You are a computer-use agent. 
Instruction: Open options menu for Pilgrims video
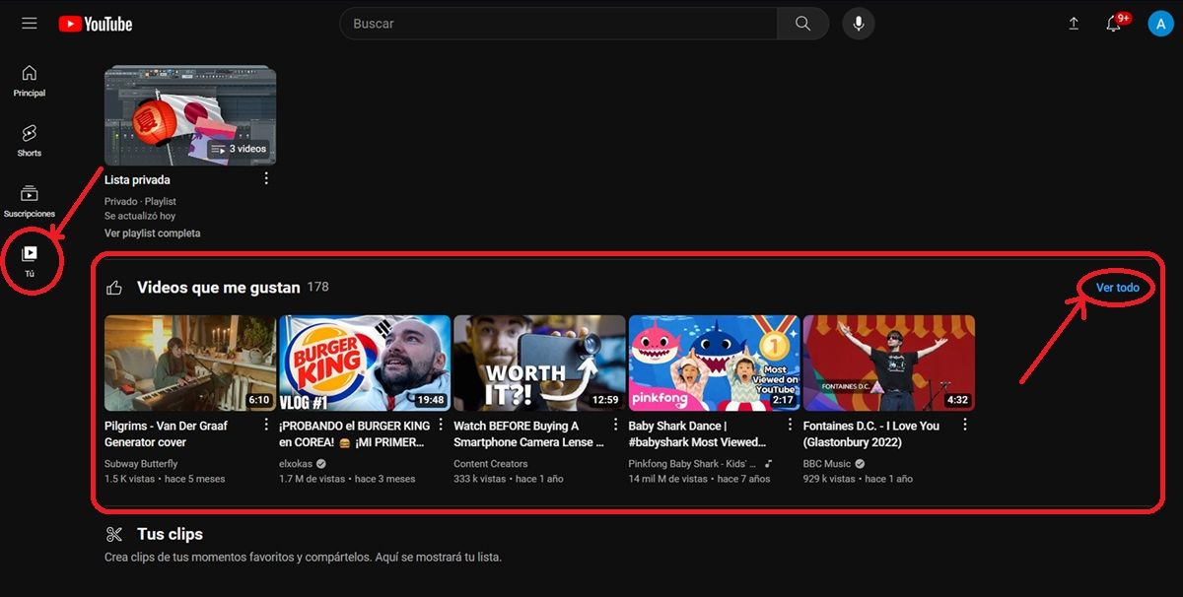265,425
